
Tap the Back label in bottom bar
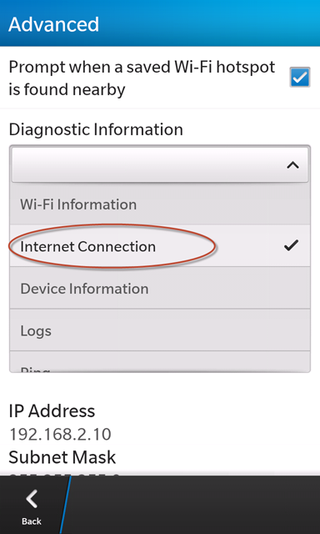tap(32, 521)
